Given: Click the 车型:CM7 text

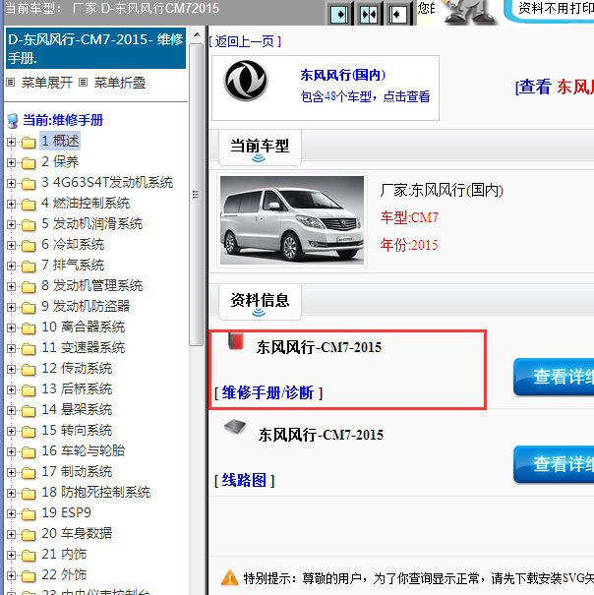Looking at the screenshot, I should (409, 217).
